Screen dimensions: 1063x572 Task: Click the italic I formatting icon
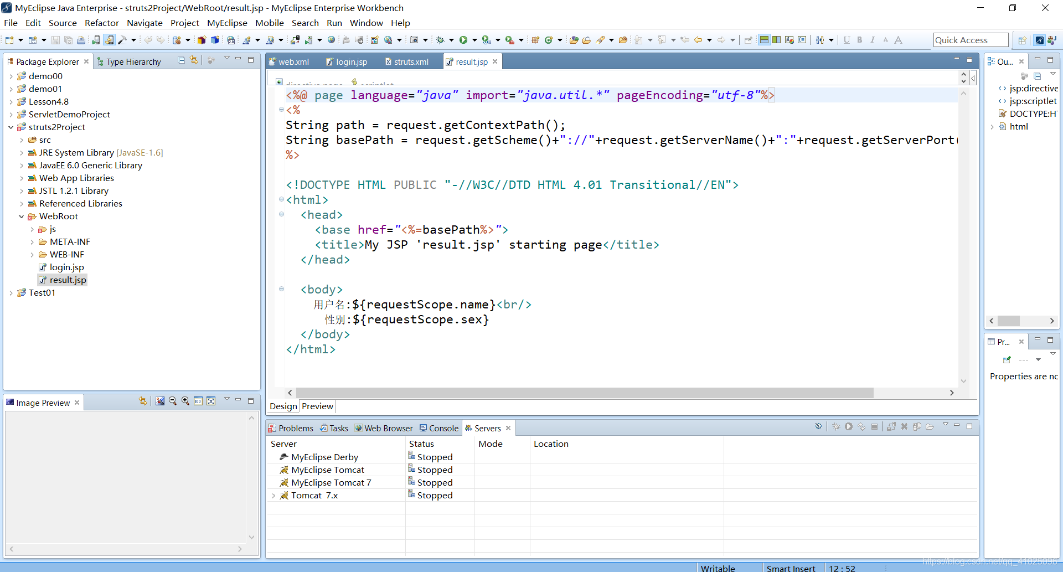pyautogui.click(x=873, y=40)
